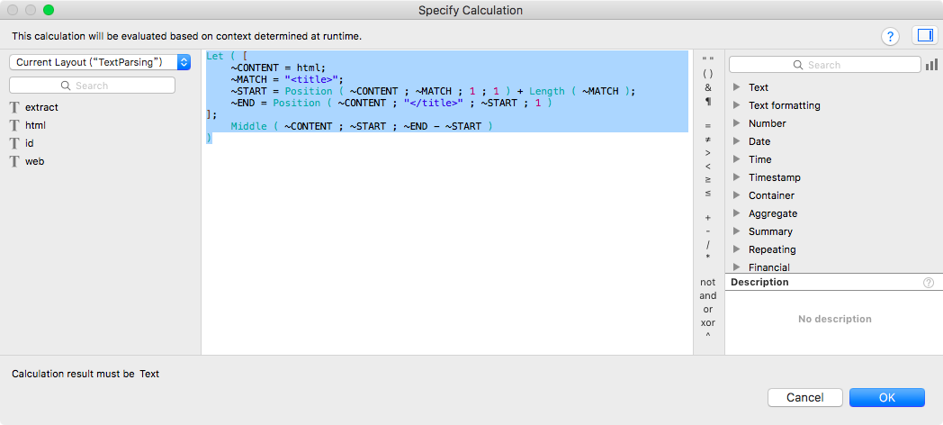Viewport: 943px width, 425px height.
Task: Expand the Summary functions category
Action: click(x=736, y=231)
